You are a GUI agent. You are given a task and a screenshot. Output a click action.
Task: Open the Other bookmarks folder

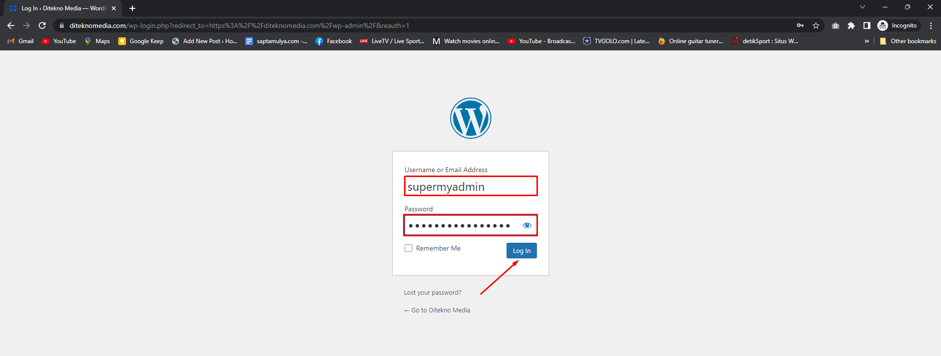tap(908, 41)
